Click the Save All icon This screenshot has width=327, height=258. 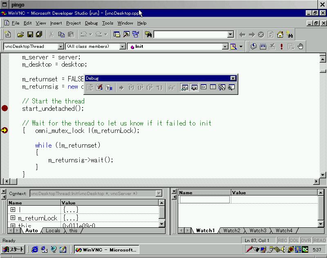point(39,34)
